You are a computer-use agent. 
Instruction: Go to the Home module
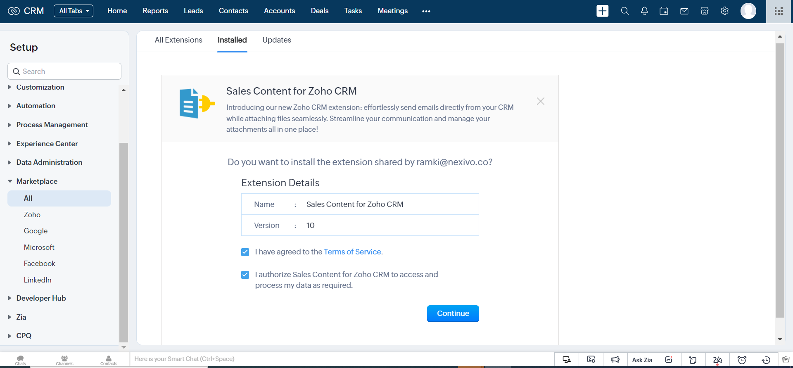tap(117, 11)
